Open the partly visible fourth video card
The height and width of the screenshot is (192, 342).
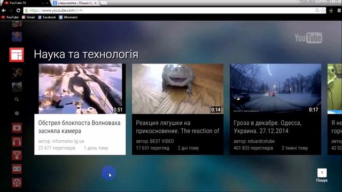[335, 109]
